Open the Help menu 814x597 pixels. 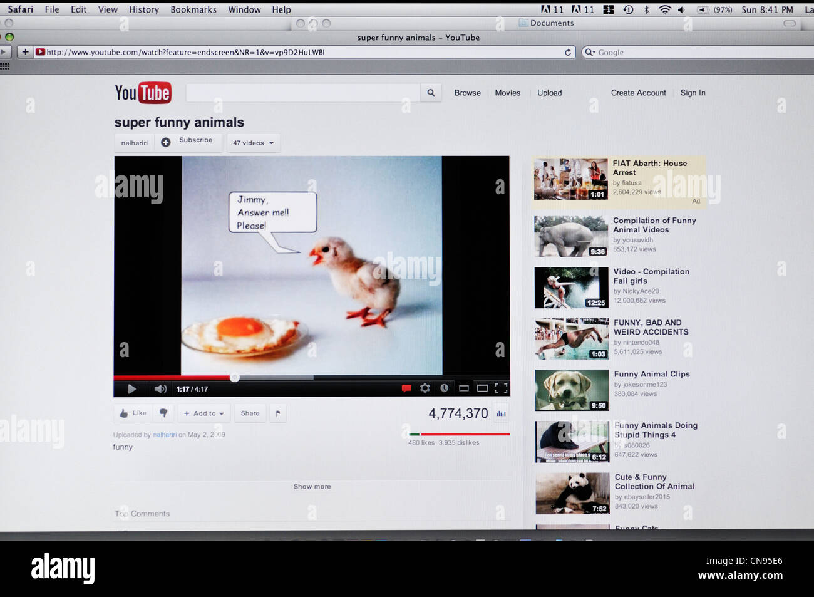(x=281, y=9)
